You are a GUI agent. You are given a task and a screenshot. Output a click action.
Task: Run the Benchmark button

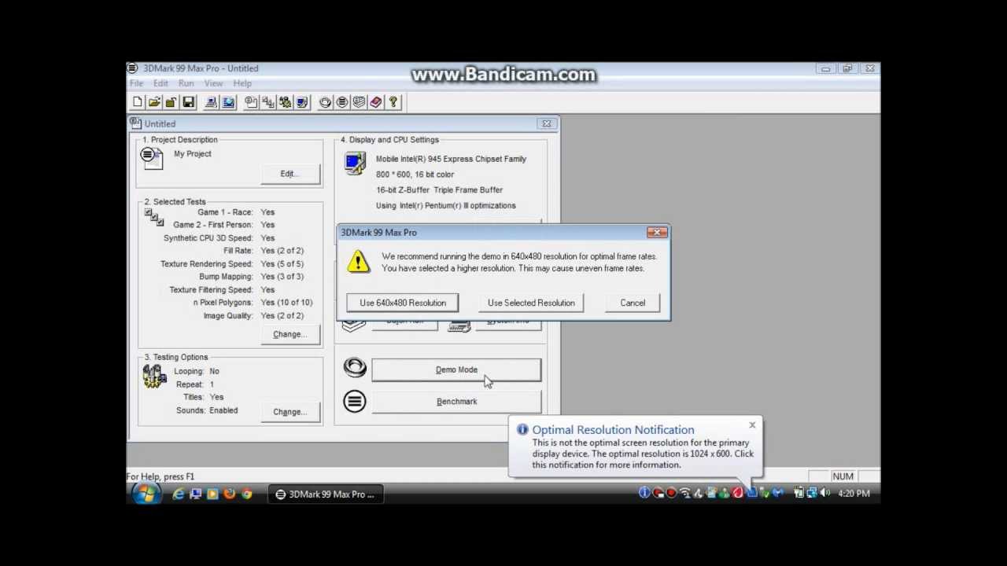[x=456, y=402]
